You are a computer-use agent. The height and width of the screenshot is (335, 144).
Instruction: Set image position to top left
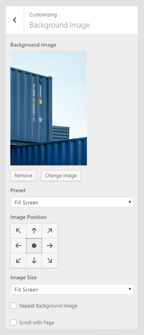pyautogui.click(x=18, y=231)
